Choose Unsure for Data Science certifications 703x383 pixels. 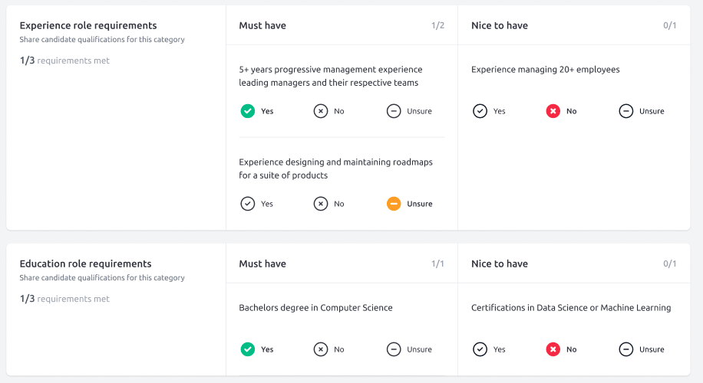(x=626, y=349)
